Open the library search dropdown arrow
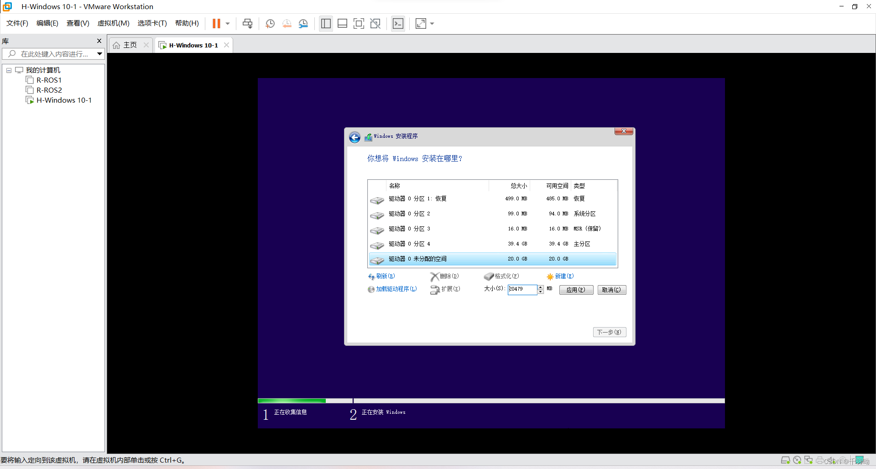 click(99, 54)
